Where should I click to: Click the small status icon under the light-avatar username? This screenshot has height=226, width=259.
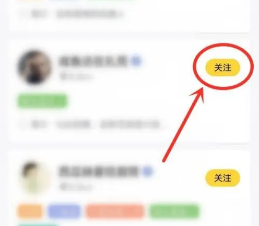(x=63, y=187)
